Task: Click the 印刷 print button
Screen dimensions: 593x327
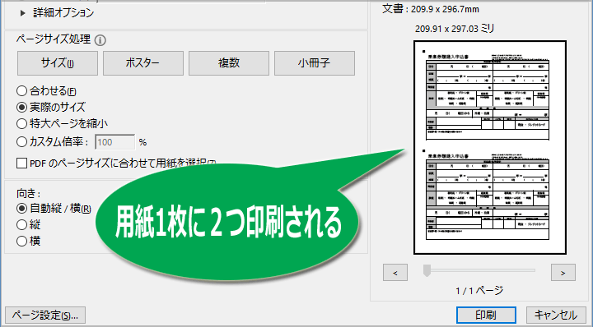Action: tap(486, 315)
